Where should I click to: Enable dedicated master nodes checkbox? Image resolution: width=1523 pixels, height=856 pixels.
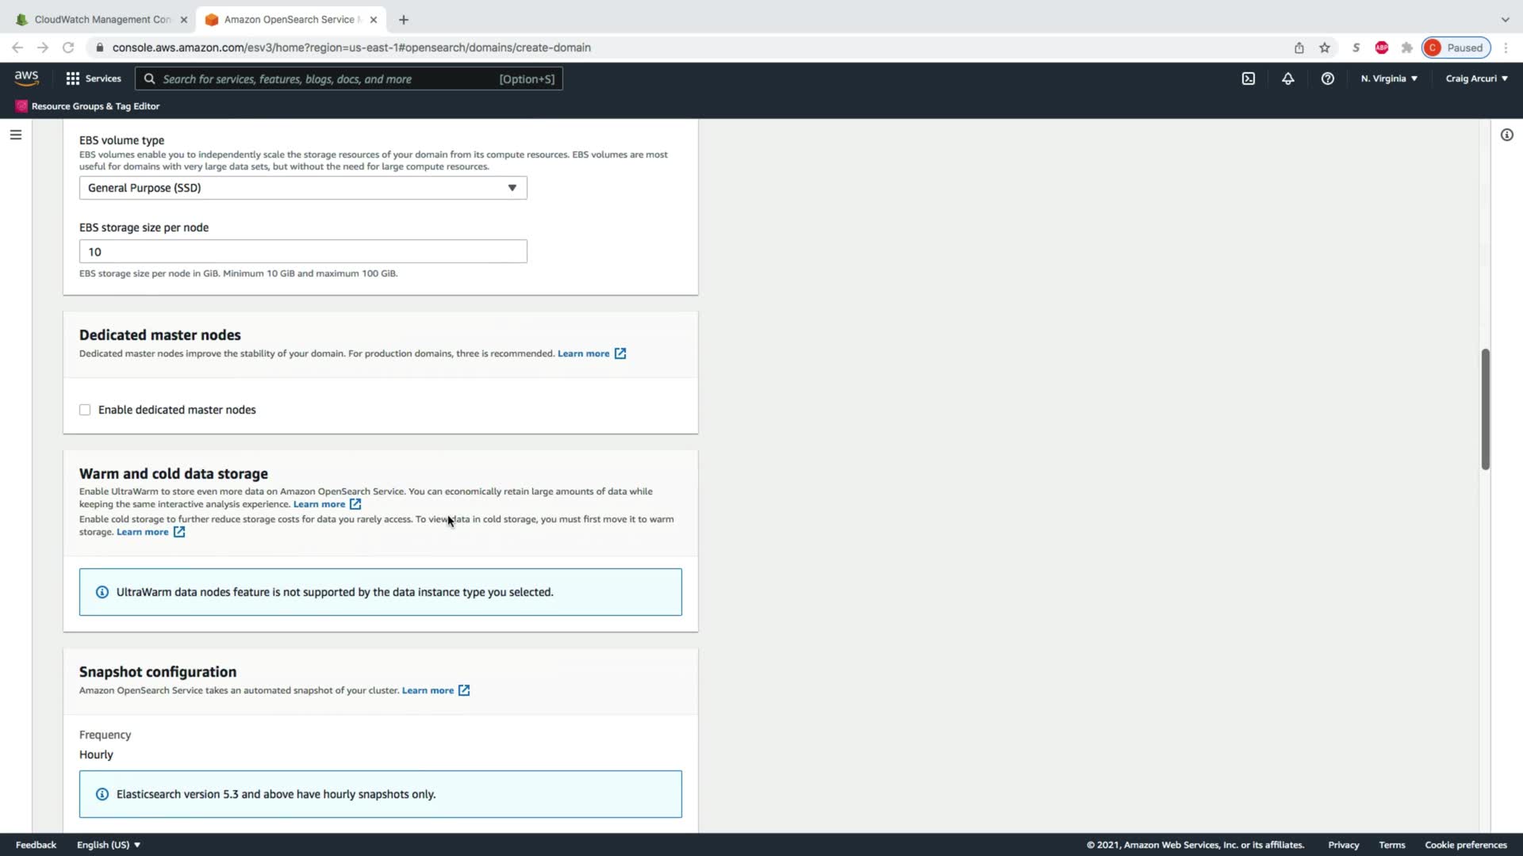point(85,410)
